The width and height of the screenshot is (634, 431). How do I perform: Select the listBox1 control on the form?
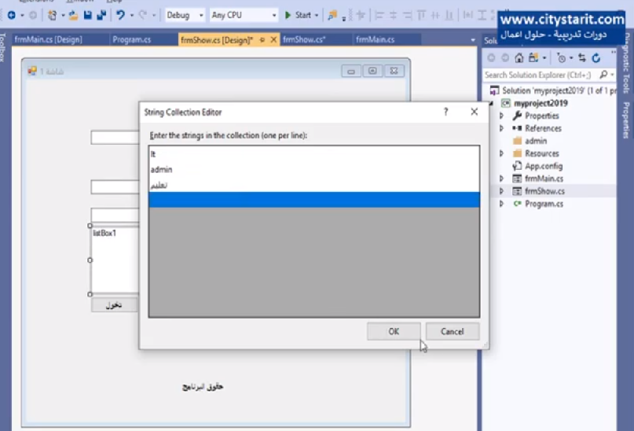[115, 260]
